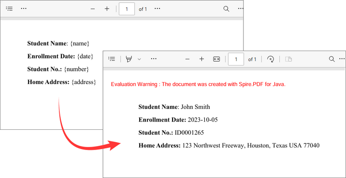Image resolution: width=346 pixels, height=178 pixels.
Task: Expand ellipsis after page count in back viewer
Action: point(157,9)
